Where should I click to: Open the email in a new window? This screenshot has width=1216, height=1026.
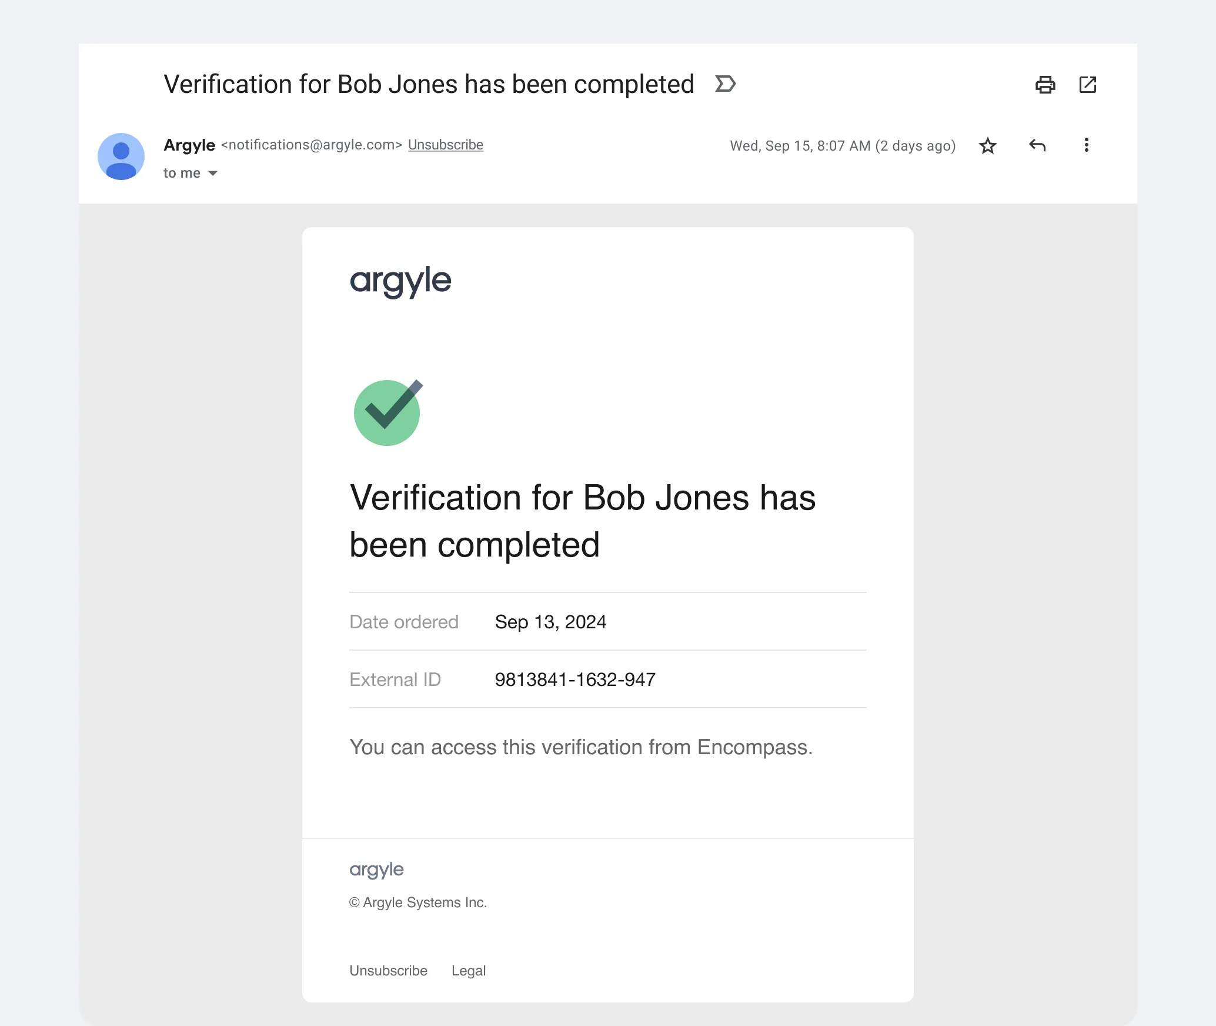pyautogui.click(x=1087, y=85)
